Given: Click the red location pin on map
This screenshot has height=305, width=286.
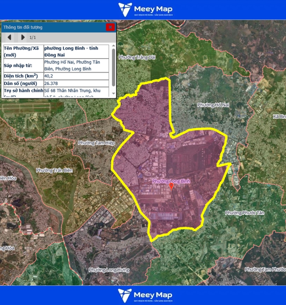Looking at the screenshot, I should point(171,187).
